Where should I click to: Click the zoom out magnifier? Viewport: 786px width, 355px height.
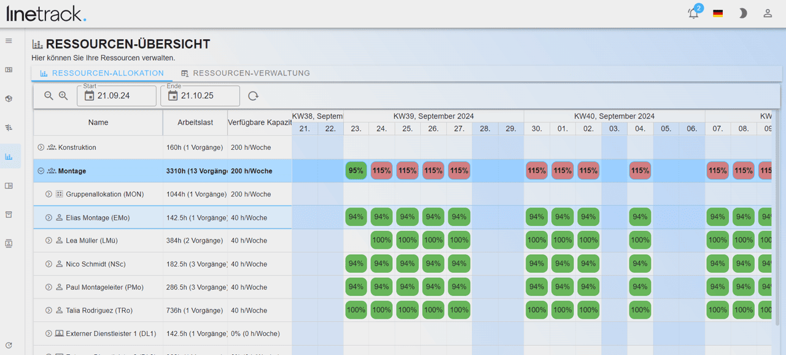(x=49, y=96)
